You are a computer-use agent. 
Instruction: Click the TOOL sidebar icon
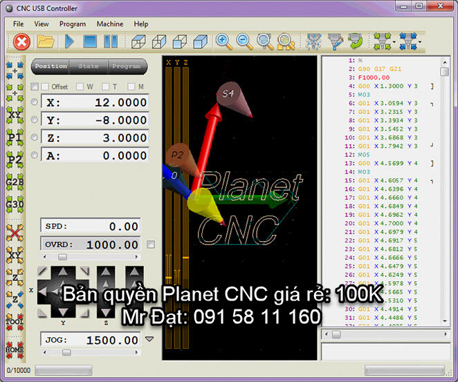pos(15,322)
